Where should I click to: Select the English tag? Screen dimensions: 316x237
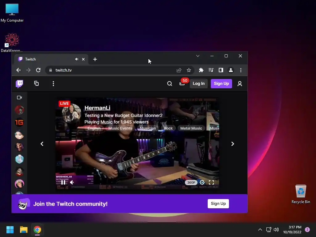tap(94, 128)
